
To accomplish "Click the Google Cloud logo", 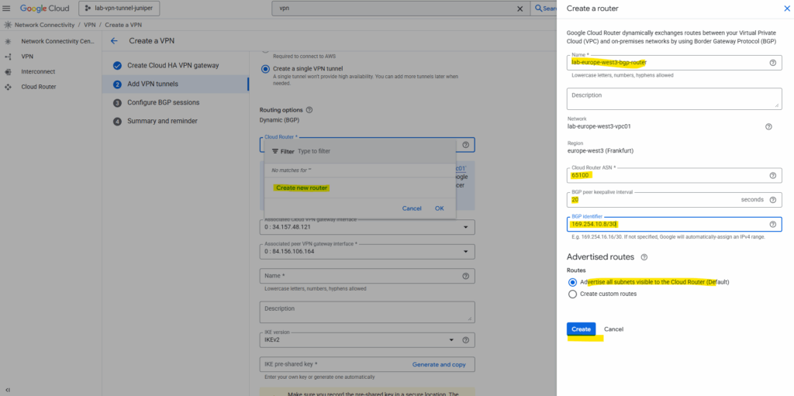I will tap(46, 8).
